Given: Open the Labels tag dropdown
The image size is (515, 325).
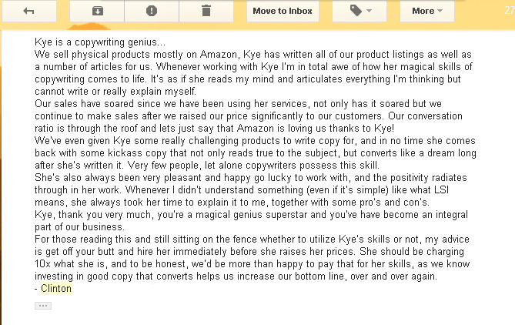Looking at the screenshot, I should [x=359, y=11].
